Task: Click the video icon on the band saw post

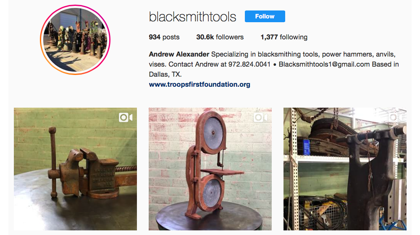Action: pyautogui.click(x=260, y=117)
